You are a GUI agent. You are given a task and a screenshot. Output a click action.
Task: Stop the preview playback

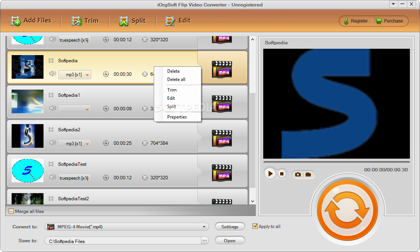pos(282,174)
